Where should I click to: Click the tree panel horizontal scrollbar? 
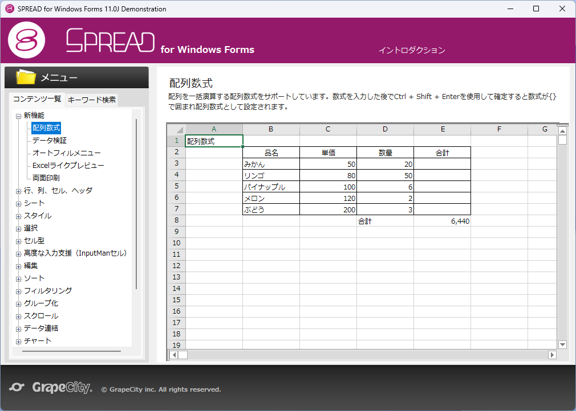[x=71, y=351]
